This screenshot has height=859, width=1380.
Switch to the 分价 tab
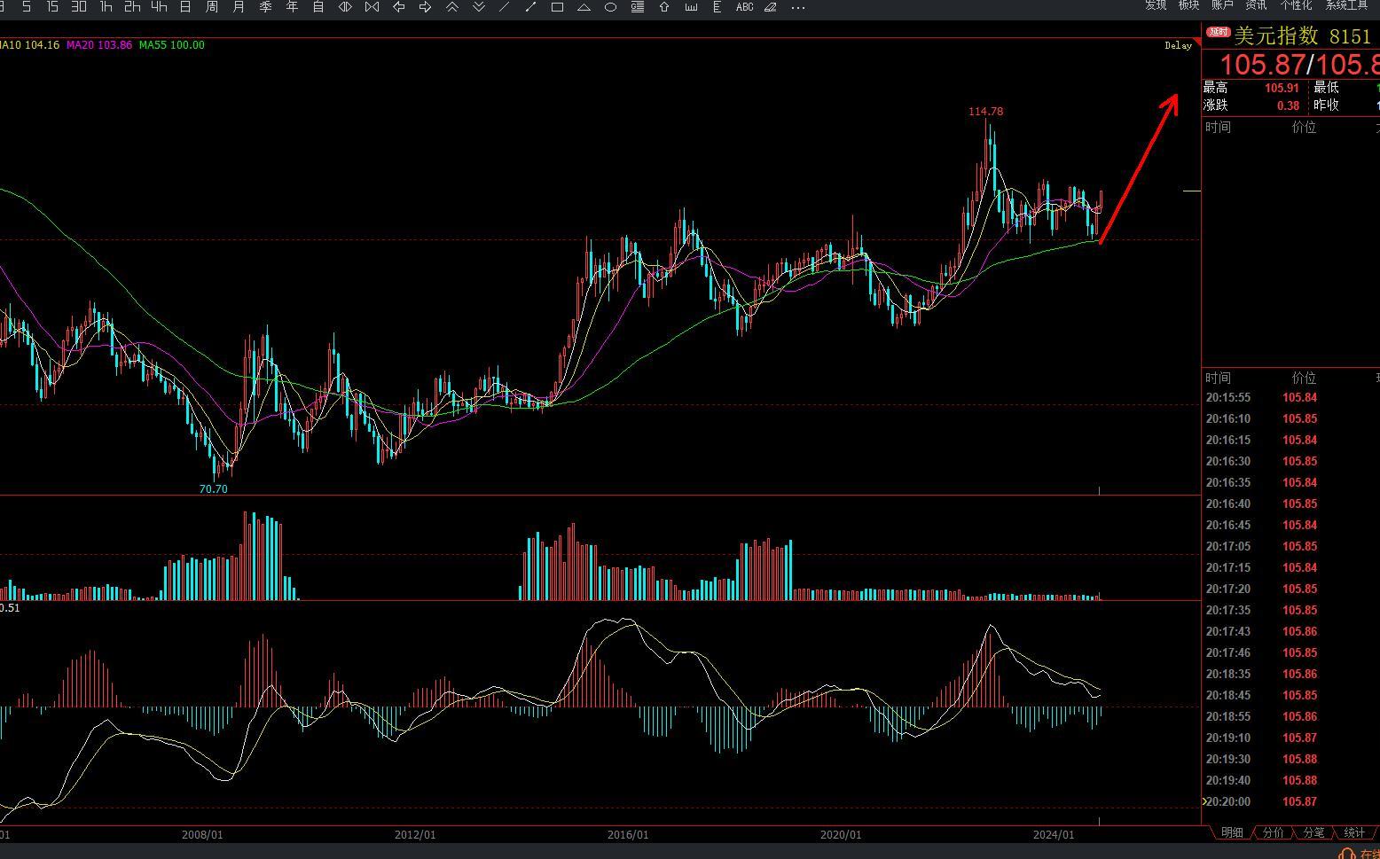pyautogui.click(x=1273, y=832)
